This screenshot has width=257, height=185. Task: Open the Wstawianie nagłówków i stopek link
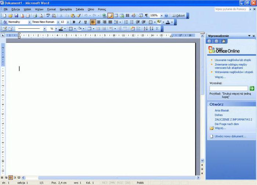pos(234,72)
